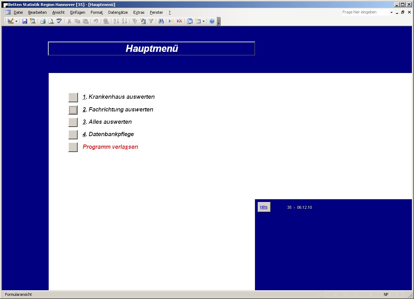Open the Ansicht menu
This screenshot has height=299, width=414.
tap(58, 12)
